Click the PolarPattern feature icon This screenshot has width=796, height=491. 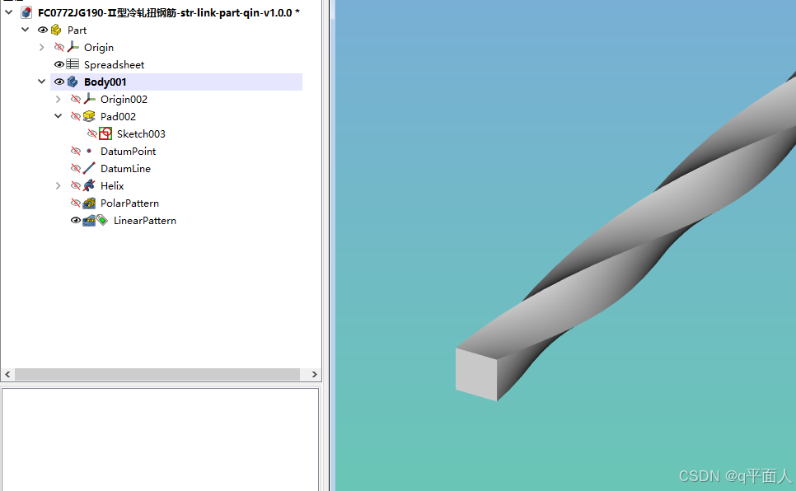[89, 203]
